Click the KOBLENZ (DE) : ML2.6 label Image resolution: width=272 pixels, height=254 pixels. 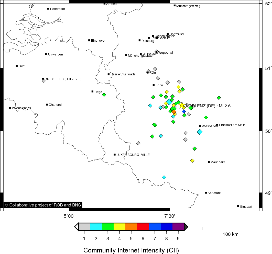coord(208,106)
